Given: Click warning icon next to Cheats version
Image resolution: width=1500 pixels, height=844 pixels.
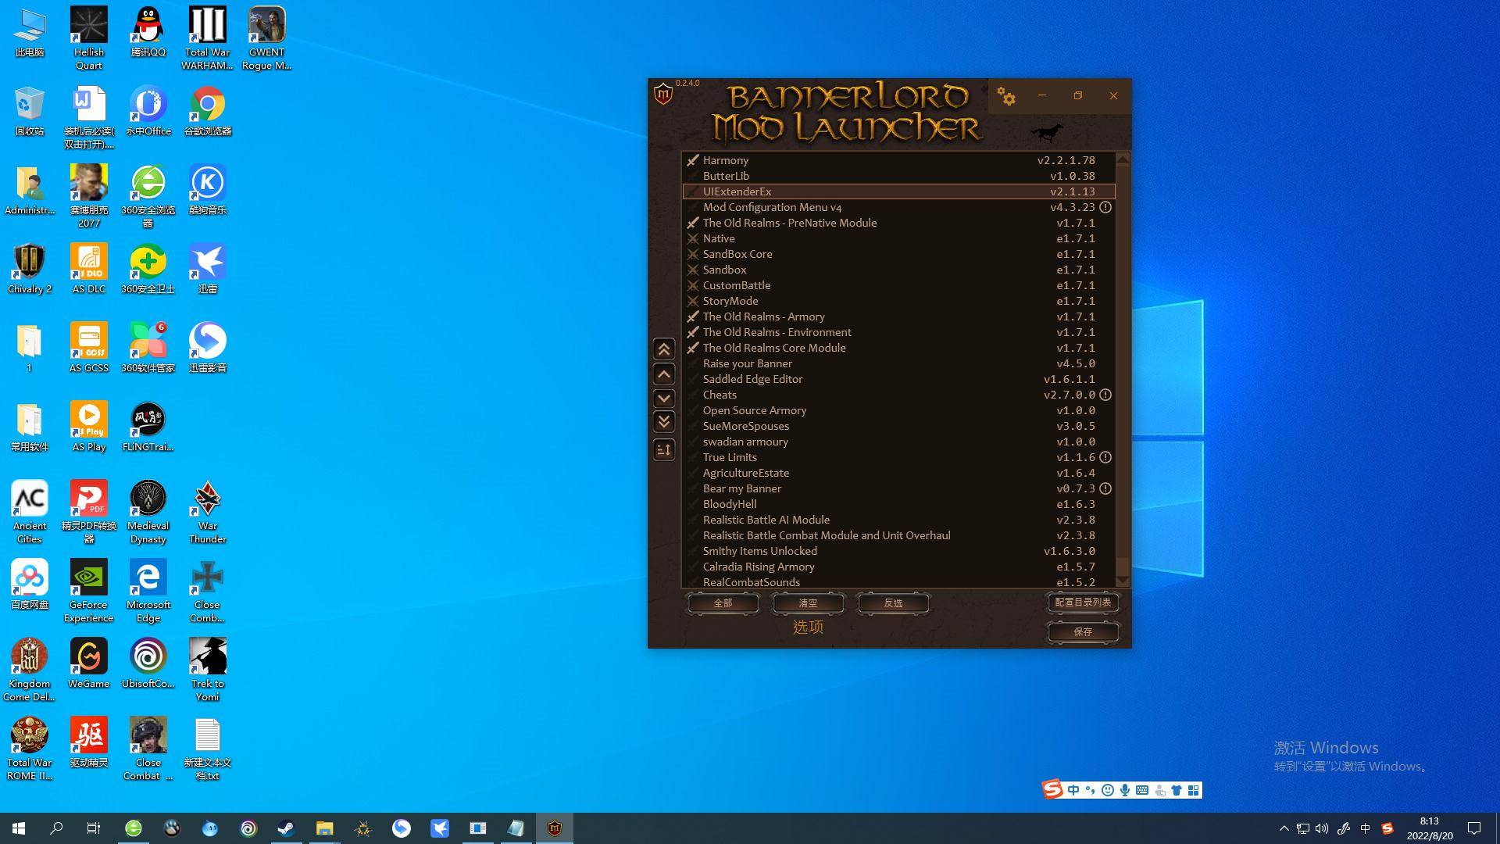Looking at the screenshot, I should tap(1105, 395).
